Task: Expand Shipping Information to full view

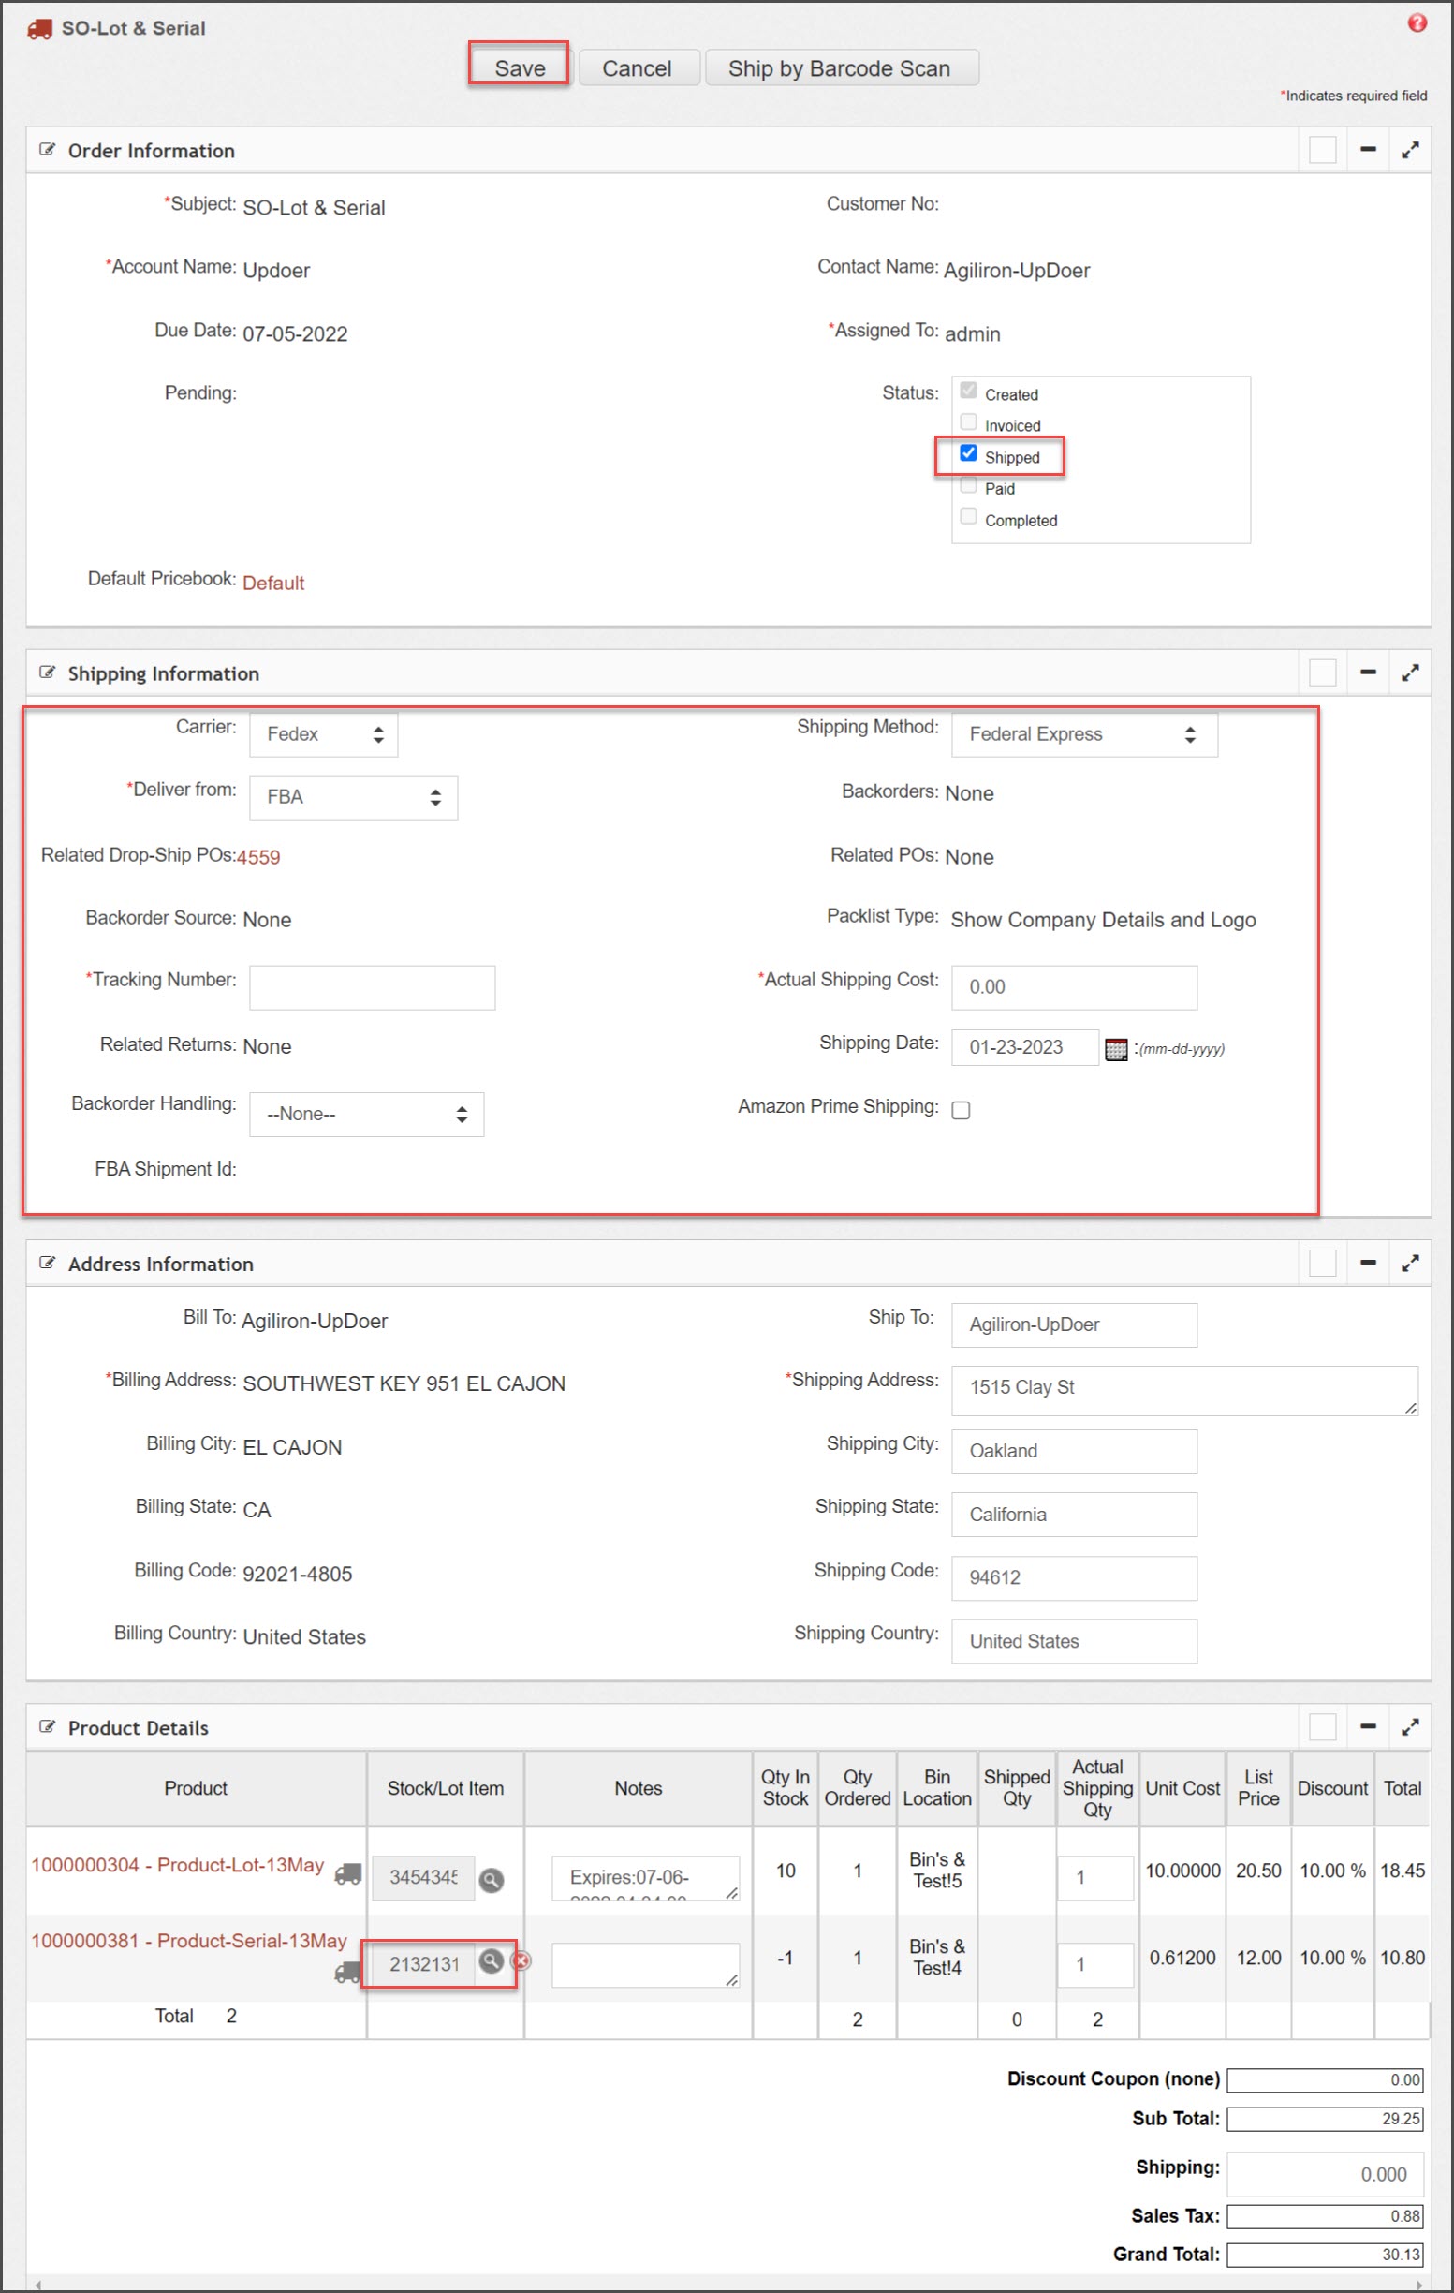Action: click(1409, 673)
